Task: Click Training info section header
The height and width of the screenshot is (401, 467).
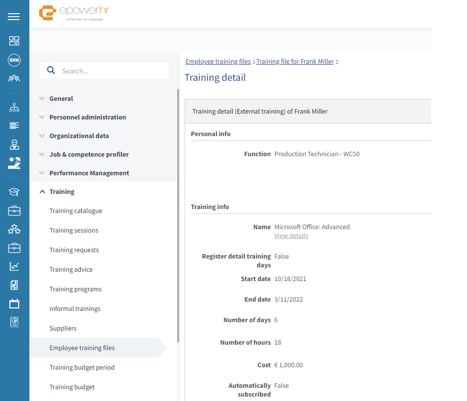Action: pos(210,207)
